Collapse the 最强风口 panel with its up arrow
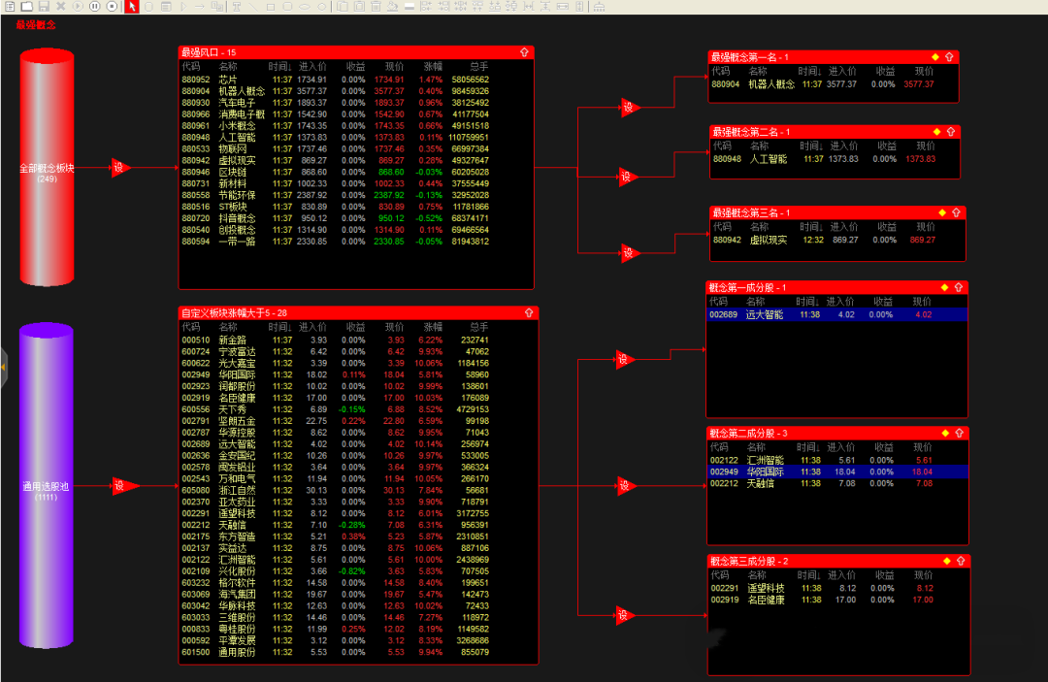Screen dimensions: 1048x682 click(x=525, y=52)
